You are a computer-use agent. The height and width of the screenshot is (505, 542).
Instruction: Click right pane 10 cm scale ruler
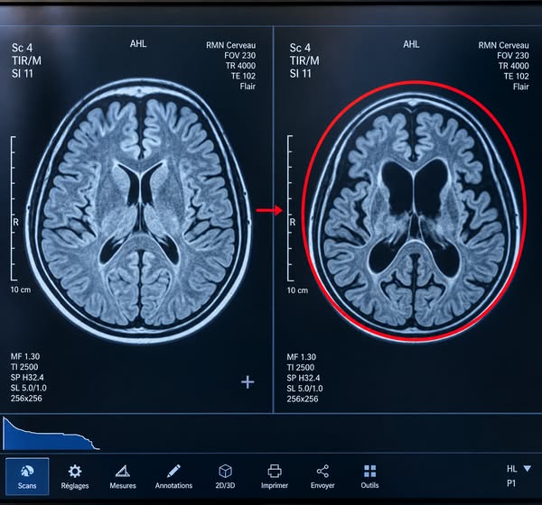click(290, 208)
